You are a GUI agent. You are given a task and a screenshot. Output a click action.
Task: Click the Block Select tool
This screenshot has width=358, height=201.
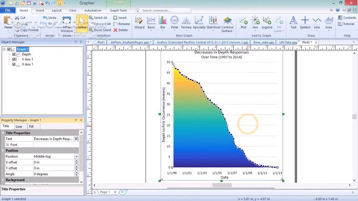100,30
